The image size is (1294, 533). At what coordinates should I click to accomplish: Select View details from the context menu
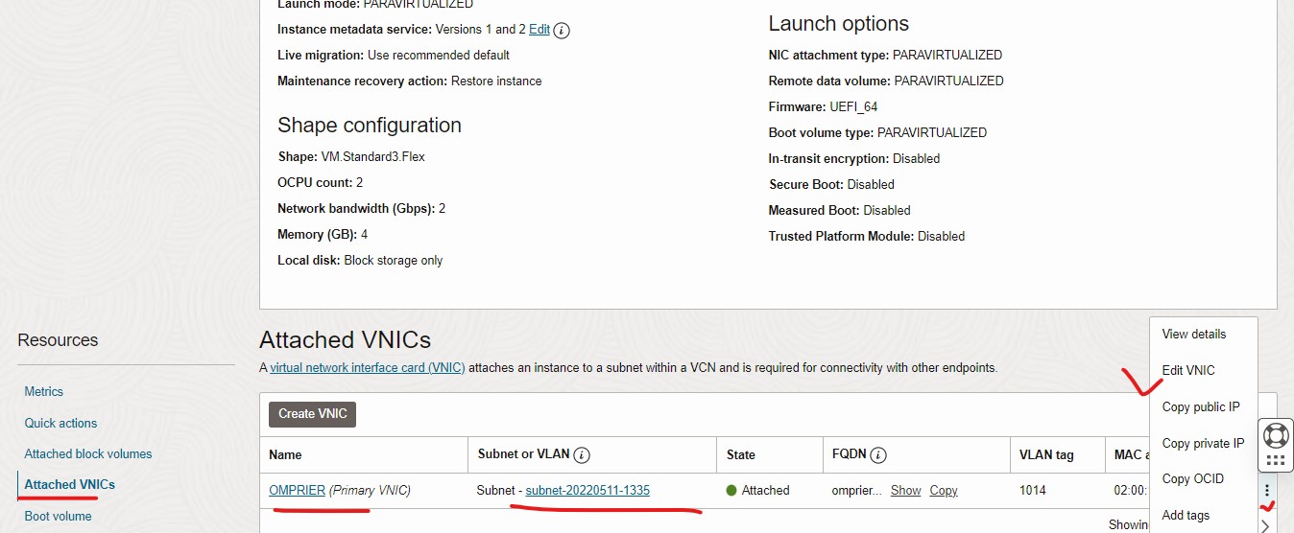1193,335
